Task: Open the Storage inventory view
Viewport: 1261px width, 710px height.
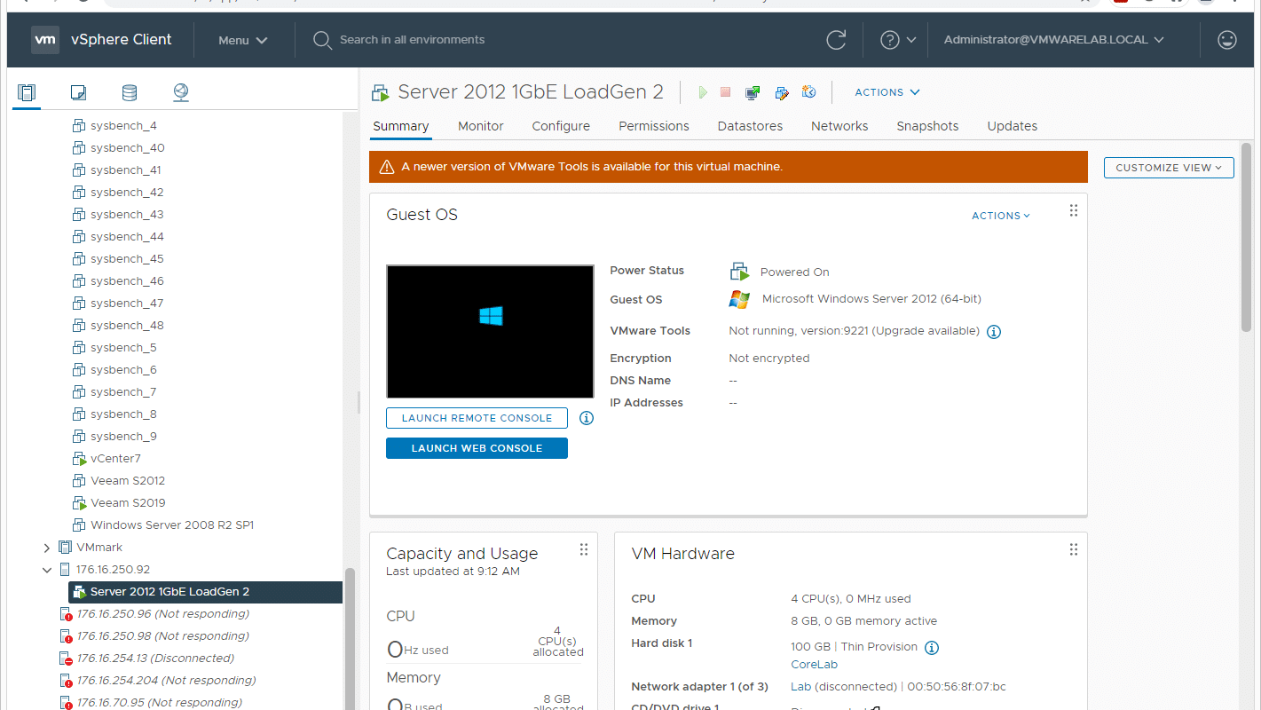Action: 130,92
